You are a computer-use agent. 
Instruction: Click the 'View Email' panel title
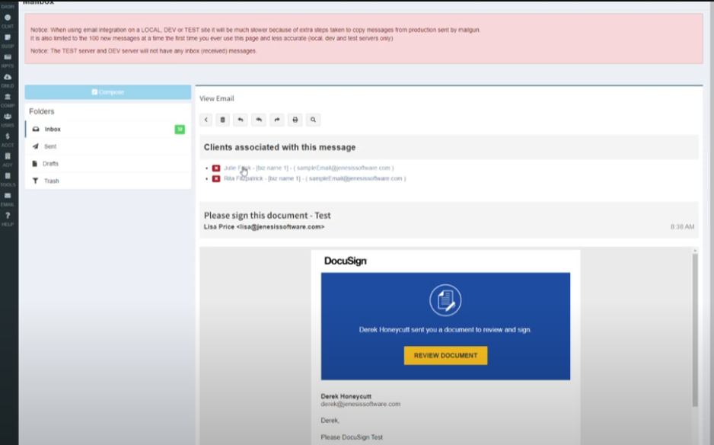point(217,98)
